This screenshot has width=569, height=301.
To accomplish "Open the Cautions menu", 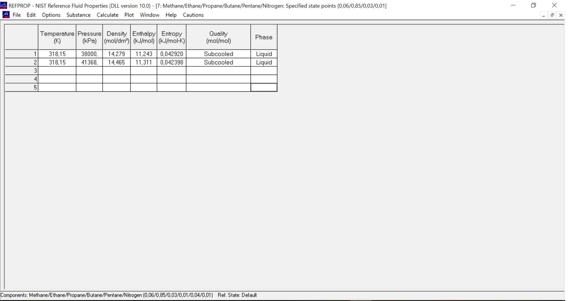I will [x=193, y=15].
